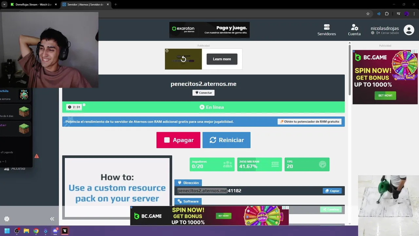Viewport: 419px width, 236px height.
Task: Close the Servidor Aternos tab
Action: 107,5
